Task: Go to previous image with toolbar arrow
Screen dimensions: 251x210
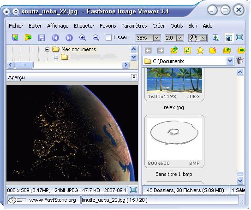Action: (x=55, y=38)
